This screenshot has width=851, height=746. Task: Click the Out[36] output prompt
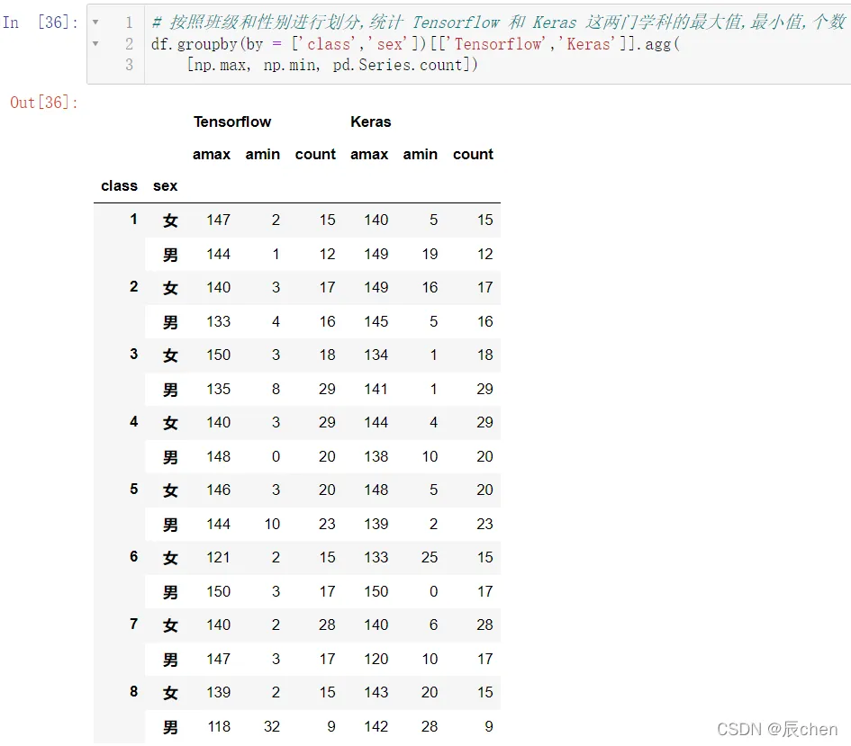point(44,103)
